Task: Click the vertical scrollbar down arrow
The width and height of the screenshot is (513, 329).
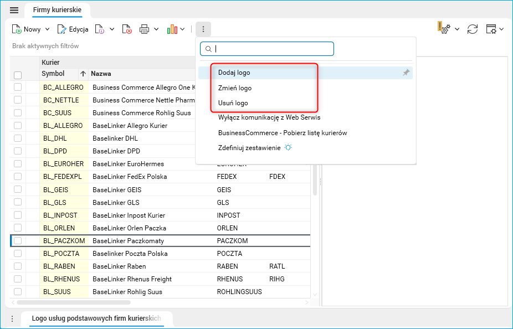Action: [x=315, y=295]
